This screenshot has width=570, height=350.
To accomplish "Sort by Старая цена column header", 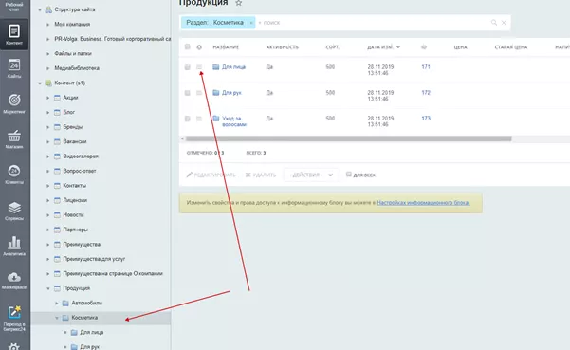I will tap(511, 47).
